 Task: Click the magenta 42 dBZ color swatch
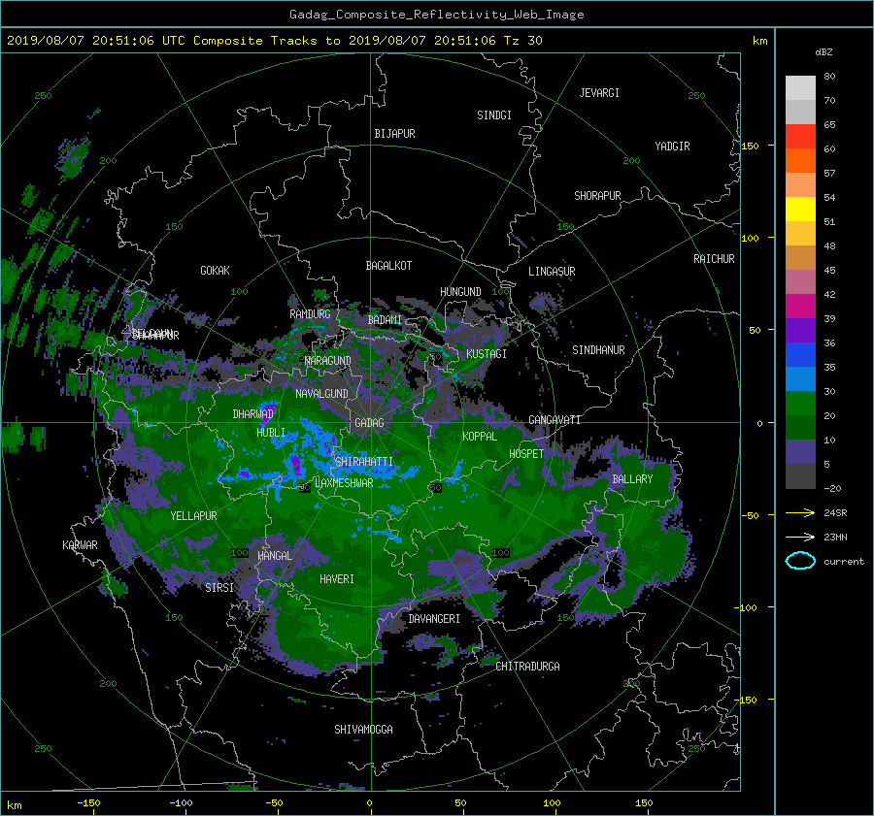coord(800,306)
